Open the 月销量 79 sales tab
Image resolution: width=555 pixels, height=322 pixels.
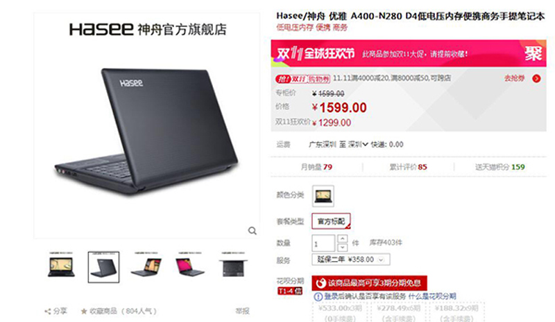point(316,167)
